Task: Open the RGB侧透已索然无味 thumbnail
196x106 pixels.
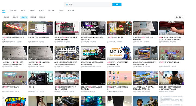Action: click(x=93, y=28)
